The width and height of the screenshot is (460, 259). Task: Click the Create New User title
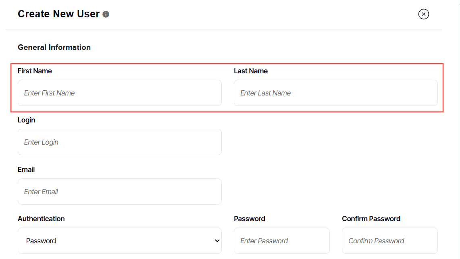tap(58, 14)
